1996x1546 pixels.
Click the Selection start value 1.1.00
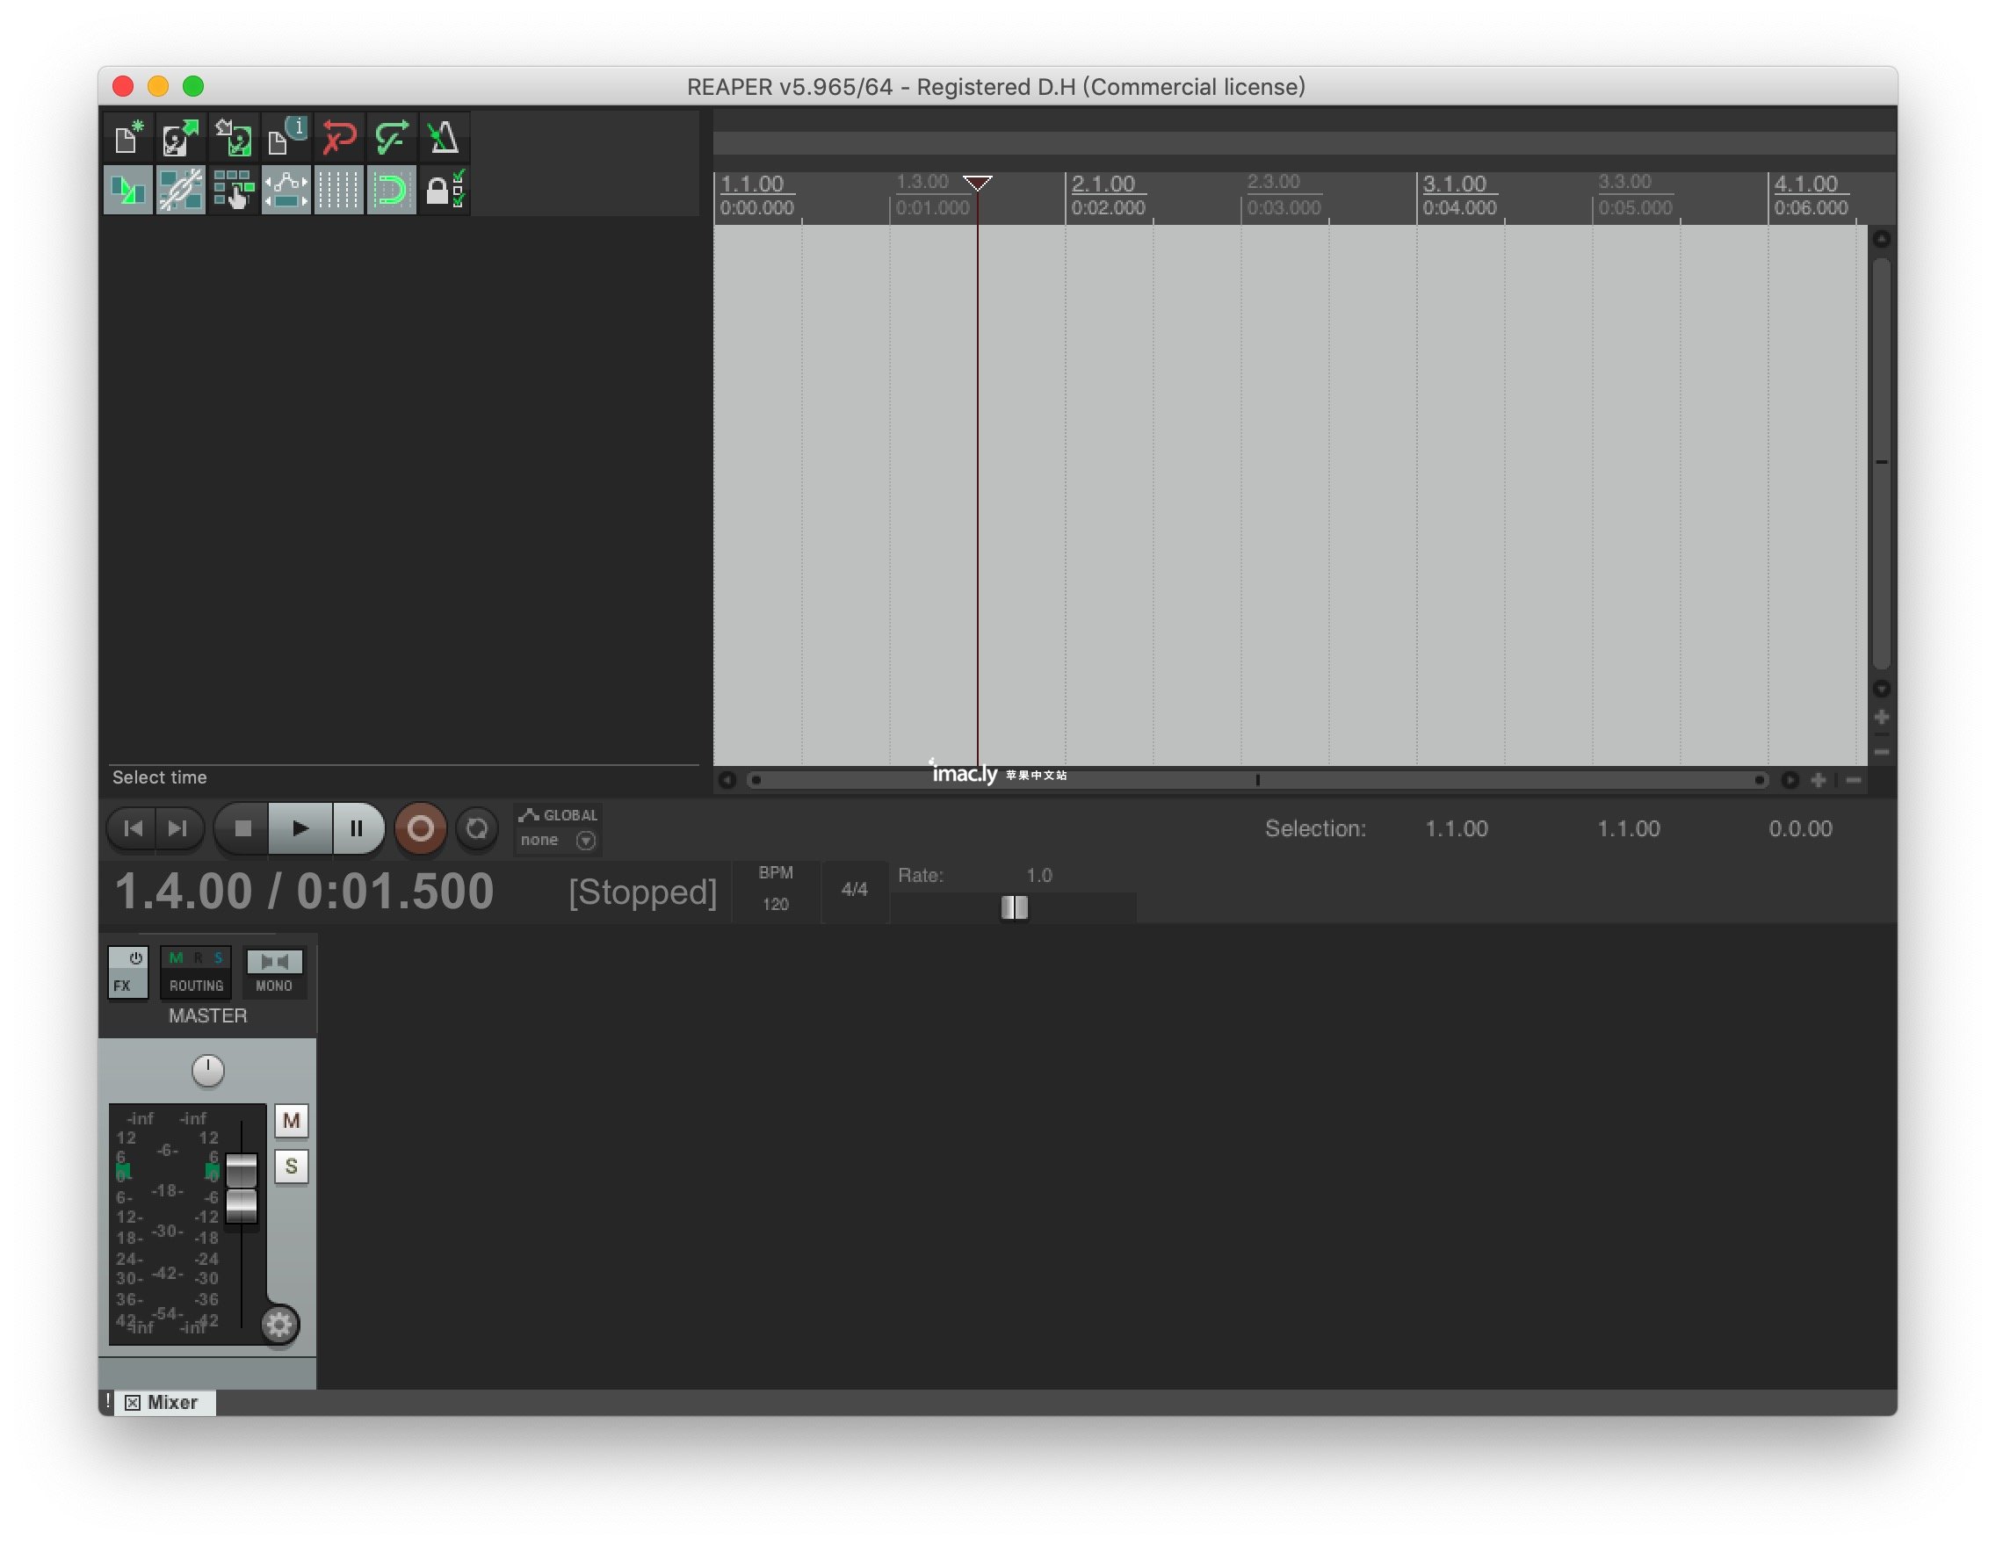[1457, 828]
